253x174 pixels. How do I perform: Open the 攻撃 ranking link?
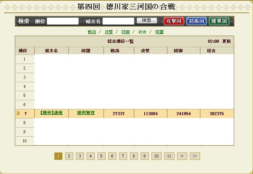(109, 32)
